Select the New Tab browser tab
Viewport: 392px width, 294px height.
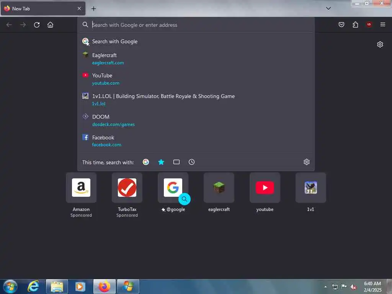[43, 8]
